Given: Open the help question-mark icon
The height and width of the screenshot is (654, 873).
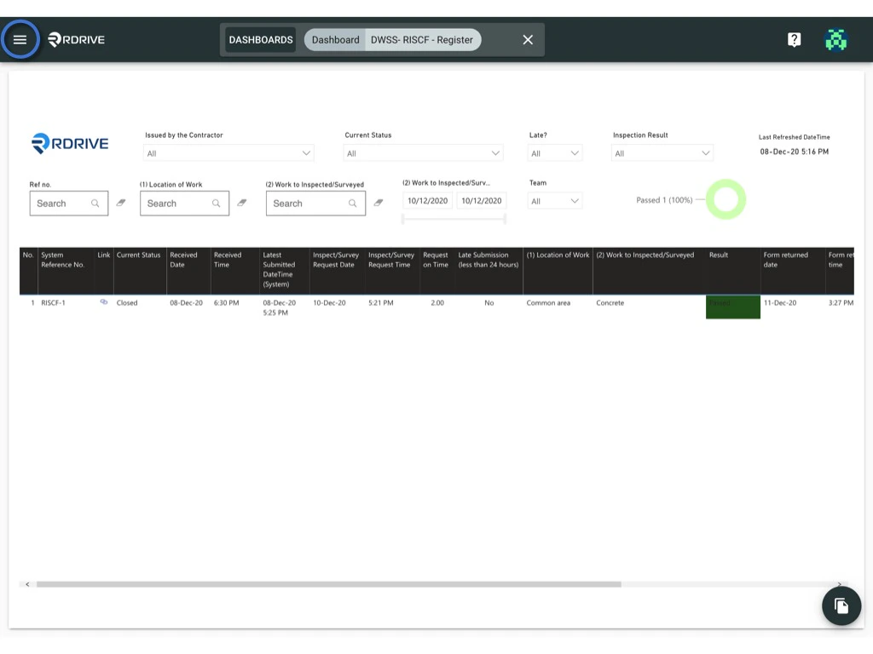Looking at the screenshot, I should [794, 39].
